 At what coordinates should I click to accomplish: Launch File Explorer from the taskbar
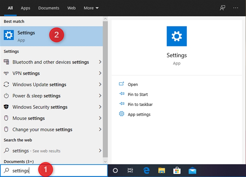click(161, 170)
